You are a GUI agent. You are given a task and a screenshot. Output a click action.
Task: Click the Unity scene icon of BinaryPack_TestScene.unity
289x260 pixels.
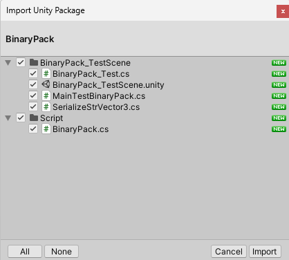point(46,84)
